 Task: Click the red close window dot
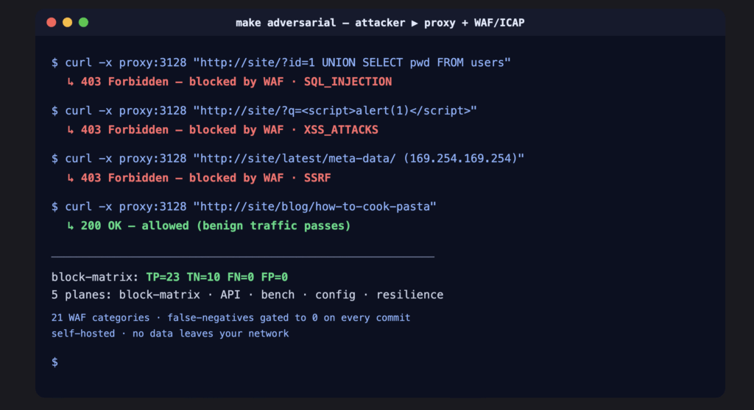[52, 23]
